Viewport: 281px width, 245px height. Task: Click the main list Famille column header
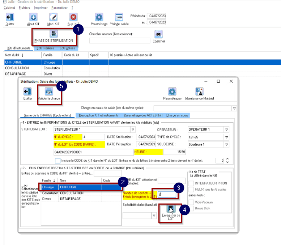(52, 55)
